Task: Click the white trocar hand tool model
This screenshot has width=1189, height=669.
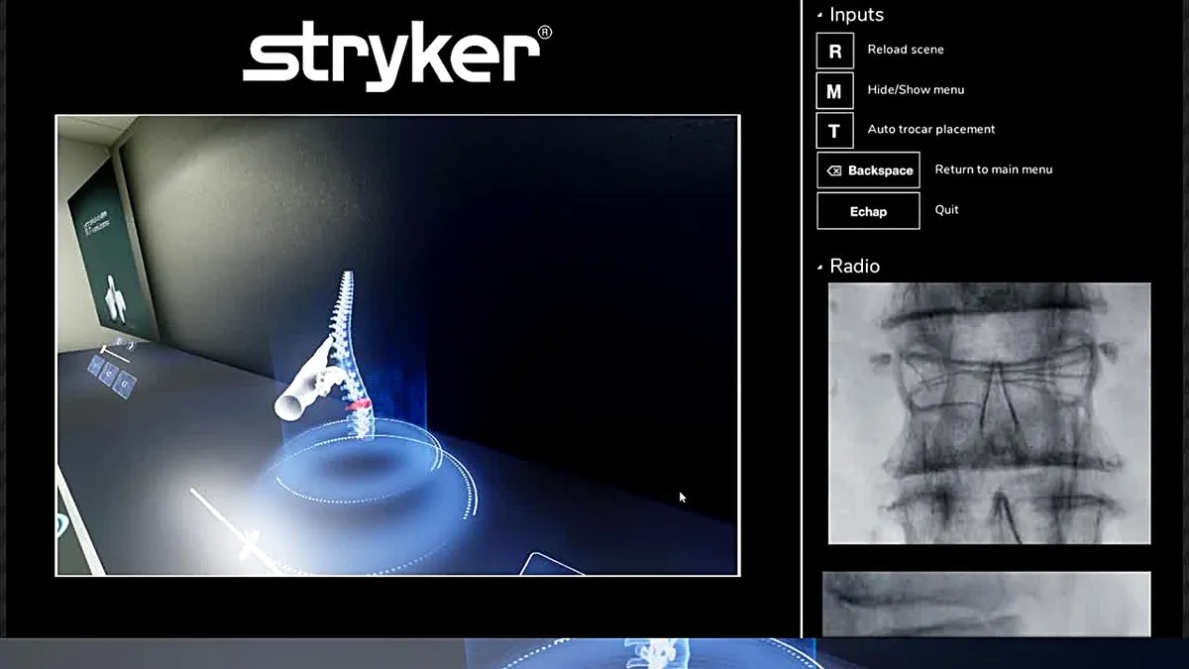Action: tap(307, 379)
